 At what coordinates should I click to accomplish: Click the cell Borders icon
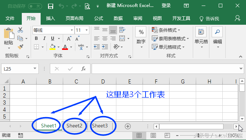pyautogui.click(x=37, y=47)
